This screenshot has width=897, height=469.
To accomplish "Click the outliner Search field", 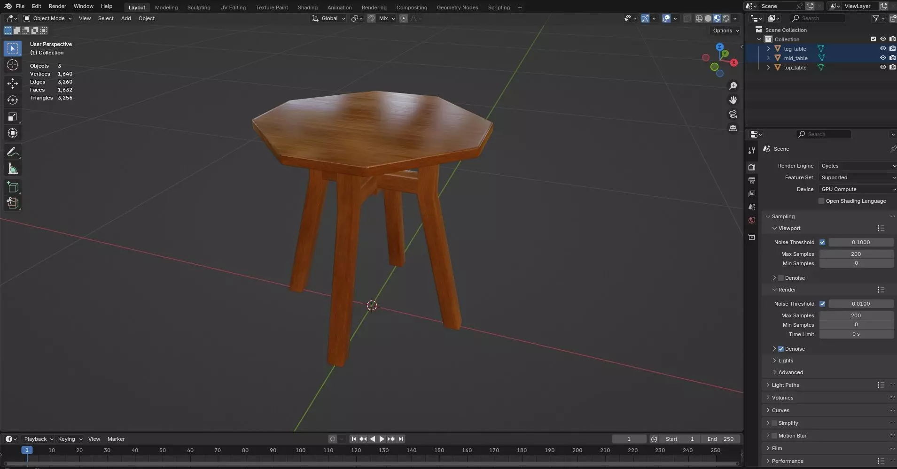I will (817, 18).
